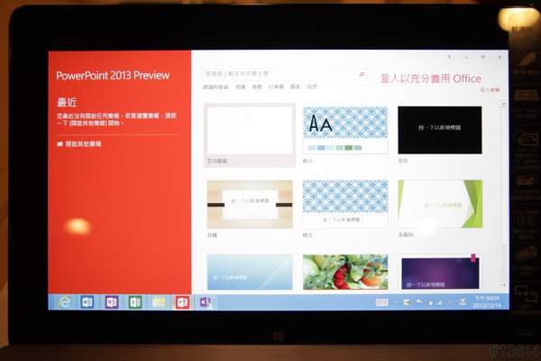Select the beige wood band template
541x361 pixels.
[250, 205]
